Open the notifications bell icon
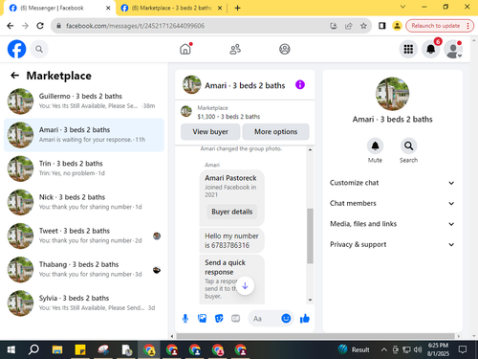The width and height of the screenshot is (478, 359). click(431, 49)
